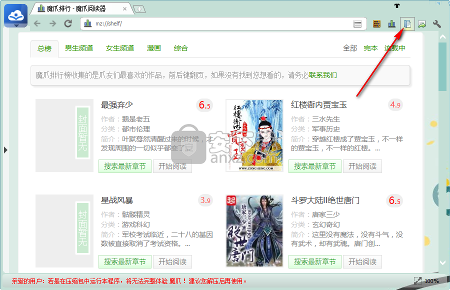The image size is (450, 290).
Task: Switch to the 女生频道 tab
Action: (120, 48)
